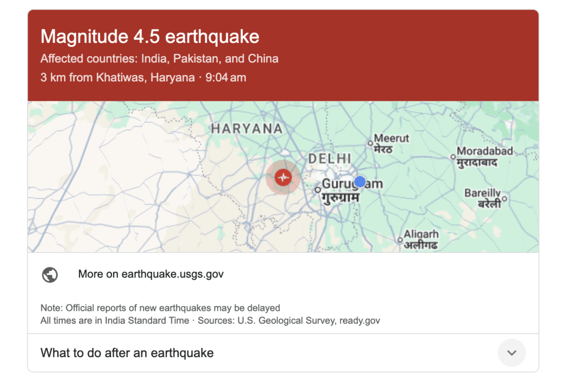Viewport: 570px width, 376px height.
Task: Expand the 'What to do after an earthquake' chevron
Action: (511, 353)
